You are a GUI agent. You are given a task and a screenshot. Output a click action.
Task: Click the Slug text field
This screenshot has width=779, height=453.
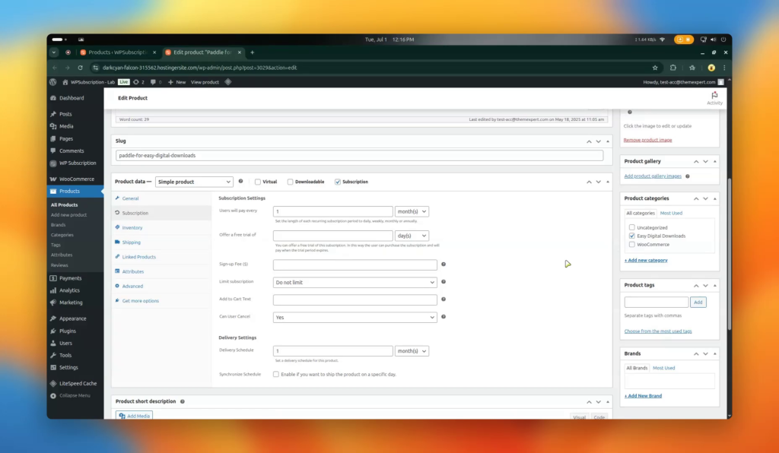click(x=359, y=155)
